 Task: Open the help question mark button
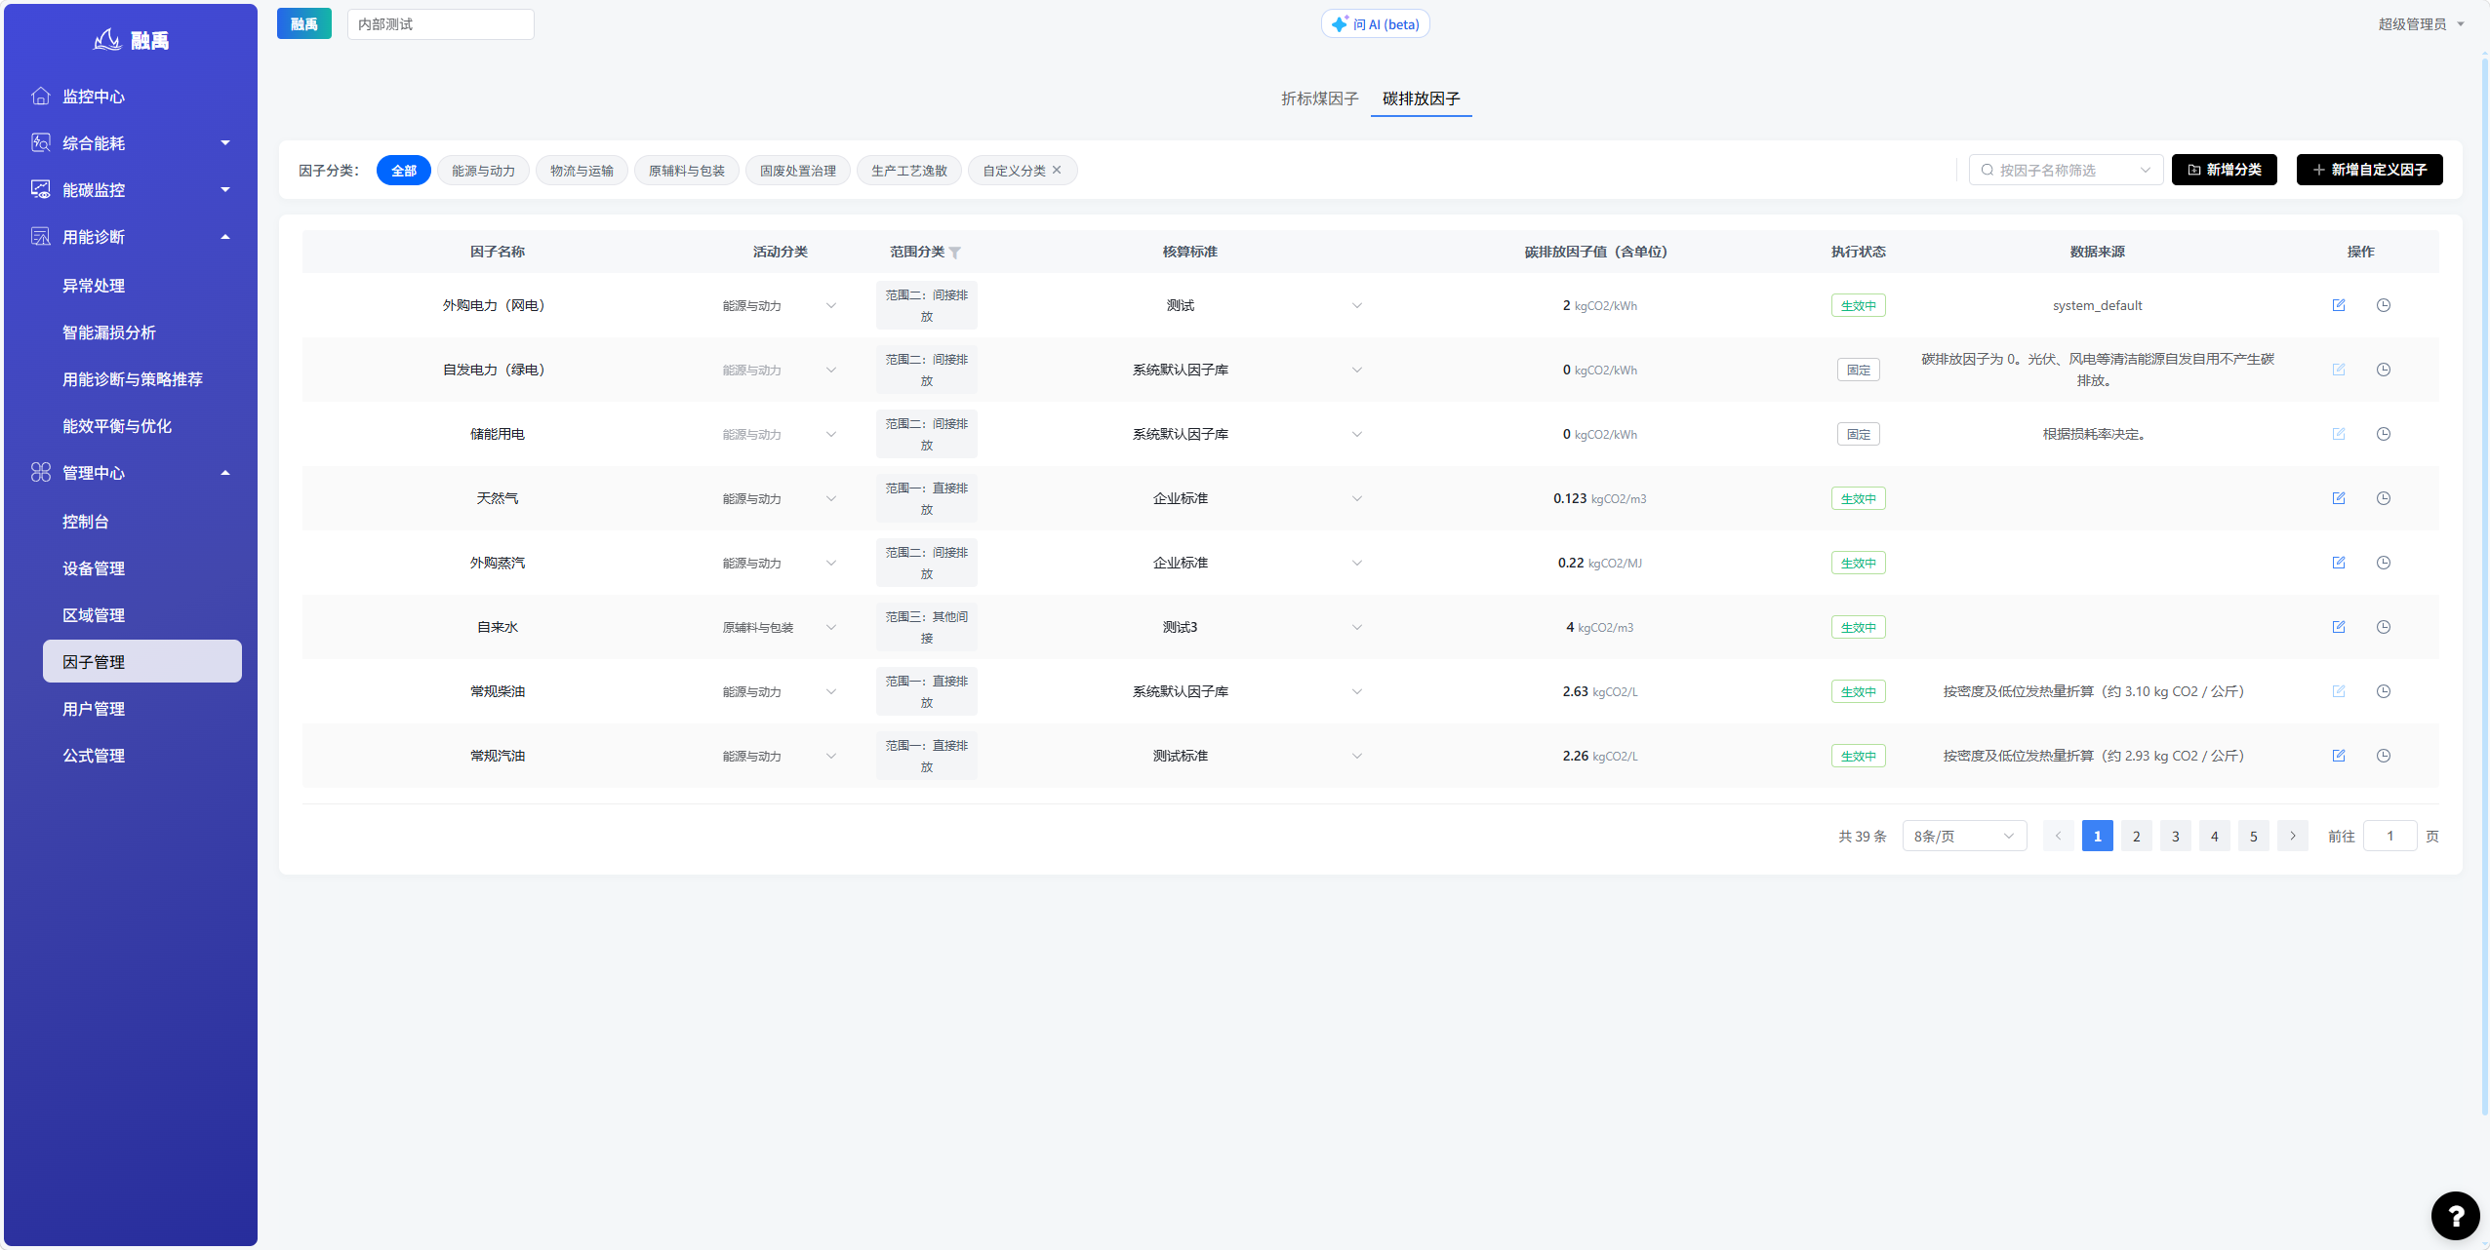coord(2455,1215)
